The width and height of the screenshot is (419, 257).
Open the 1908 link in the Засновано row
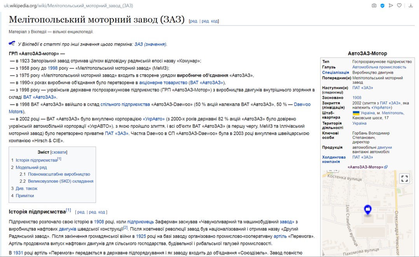pyautogui.click(x=357, y=98)
